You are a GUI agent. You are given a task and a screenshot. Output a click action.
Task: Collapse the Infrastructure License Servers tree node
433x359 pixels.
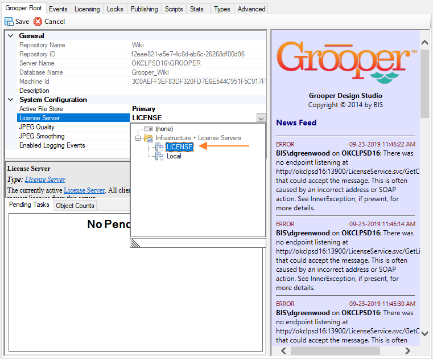point(138,138)
